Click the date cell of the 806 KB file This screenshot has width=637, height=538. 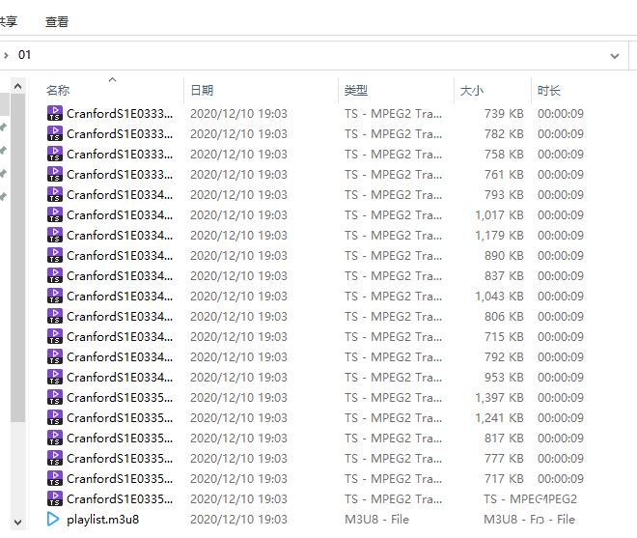[239, 317]
